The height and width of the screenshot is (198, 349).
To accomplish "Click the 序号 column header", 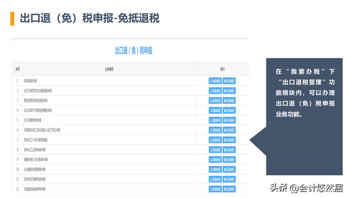I will tap(17, 69).
